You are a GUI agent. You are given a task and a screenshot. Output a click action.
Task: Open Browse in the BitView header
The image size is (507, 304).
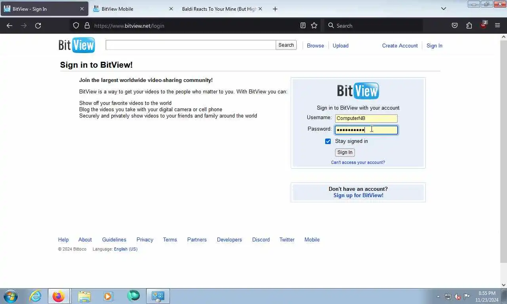315,46
